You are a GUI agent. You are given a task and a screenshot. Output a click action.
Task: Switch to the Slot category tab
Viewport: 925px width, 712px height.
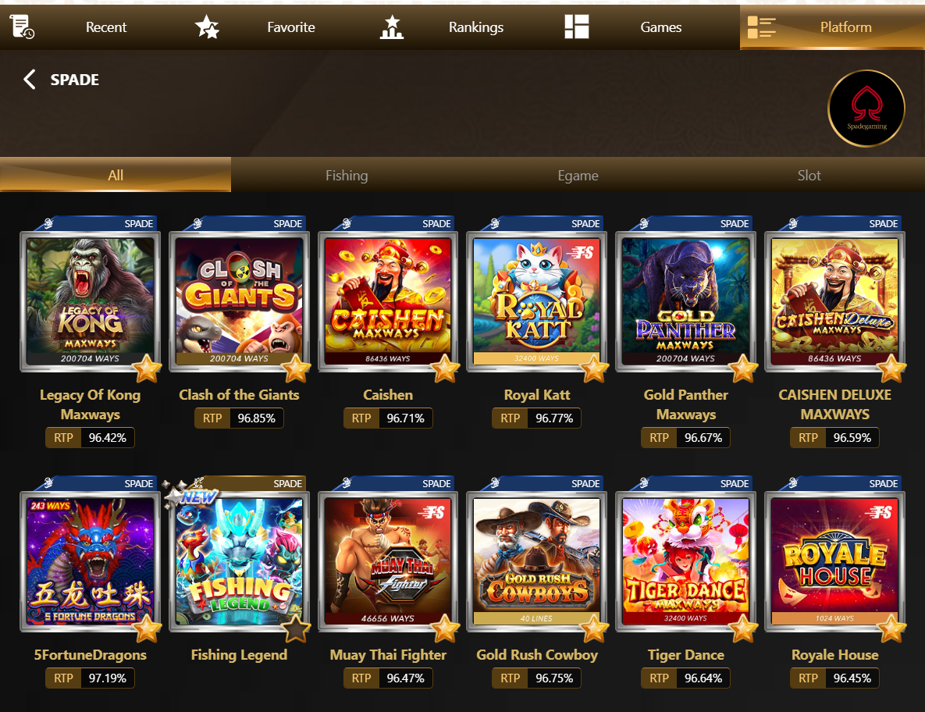pyautogui.click(x=809, y=175)
